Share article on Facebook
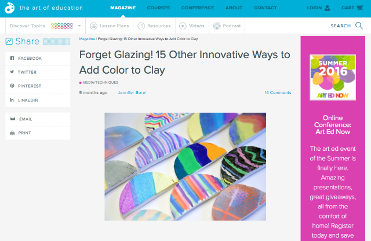371x241 pixels. pos(38,58)
